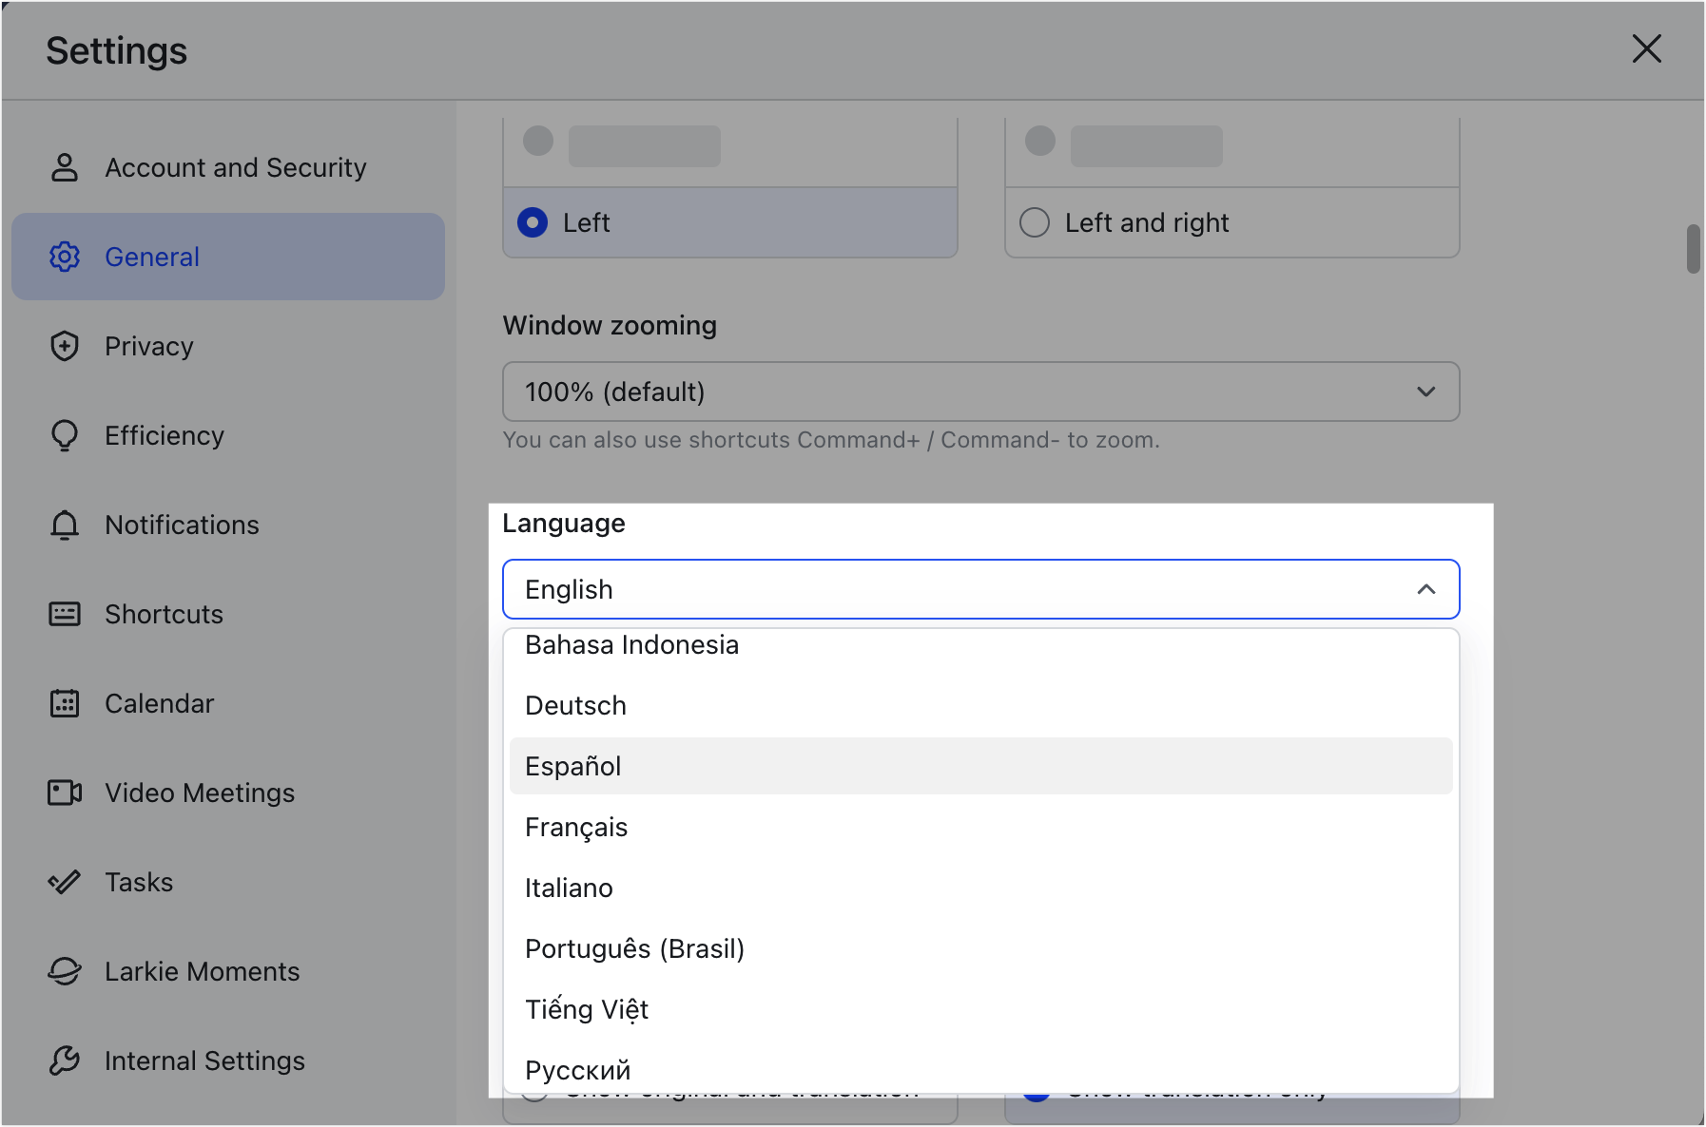
Task: Select the Shortcuts keyboard icon
Action: coord(64,614)
